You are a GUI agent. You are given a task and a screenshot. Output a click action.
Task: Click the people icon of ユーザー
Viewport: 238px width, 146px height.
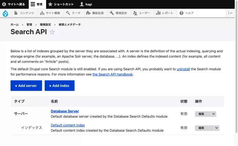[135, 13]
